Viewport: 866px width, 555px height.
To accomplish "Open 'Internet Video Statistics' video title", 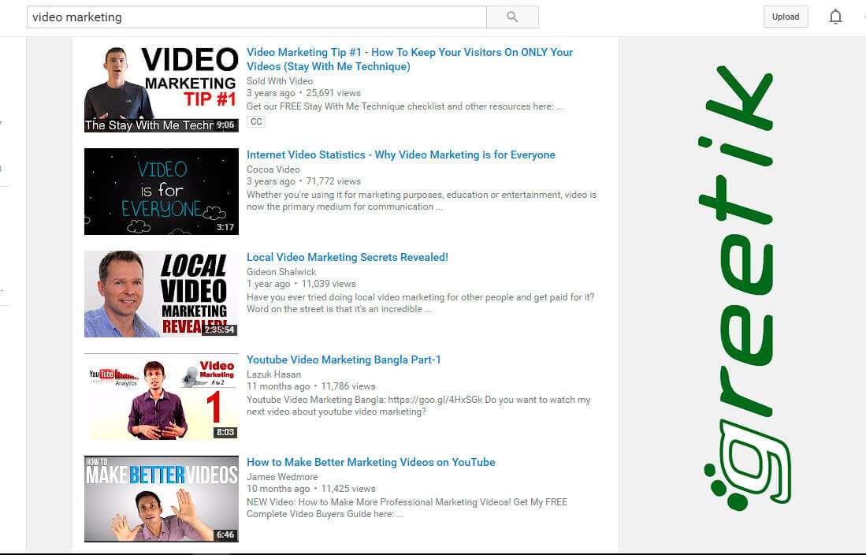I will click(401, 155).
